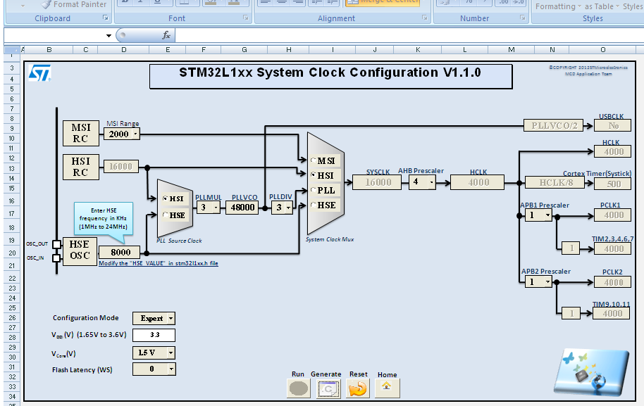
Task: Select HSE in System Clock Mux
Action: click(x=314, y=205)
